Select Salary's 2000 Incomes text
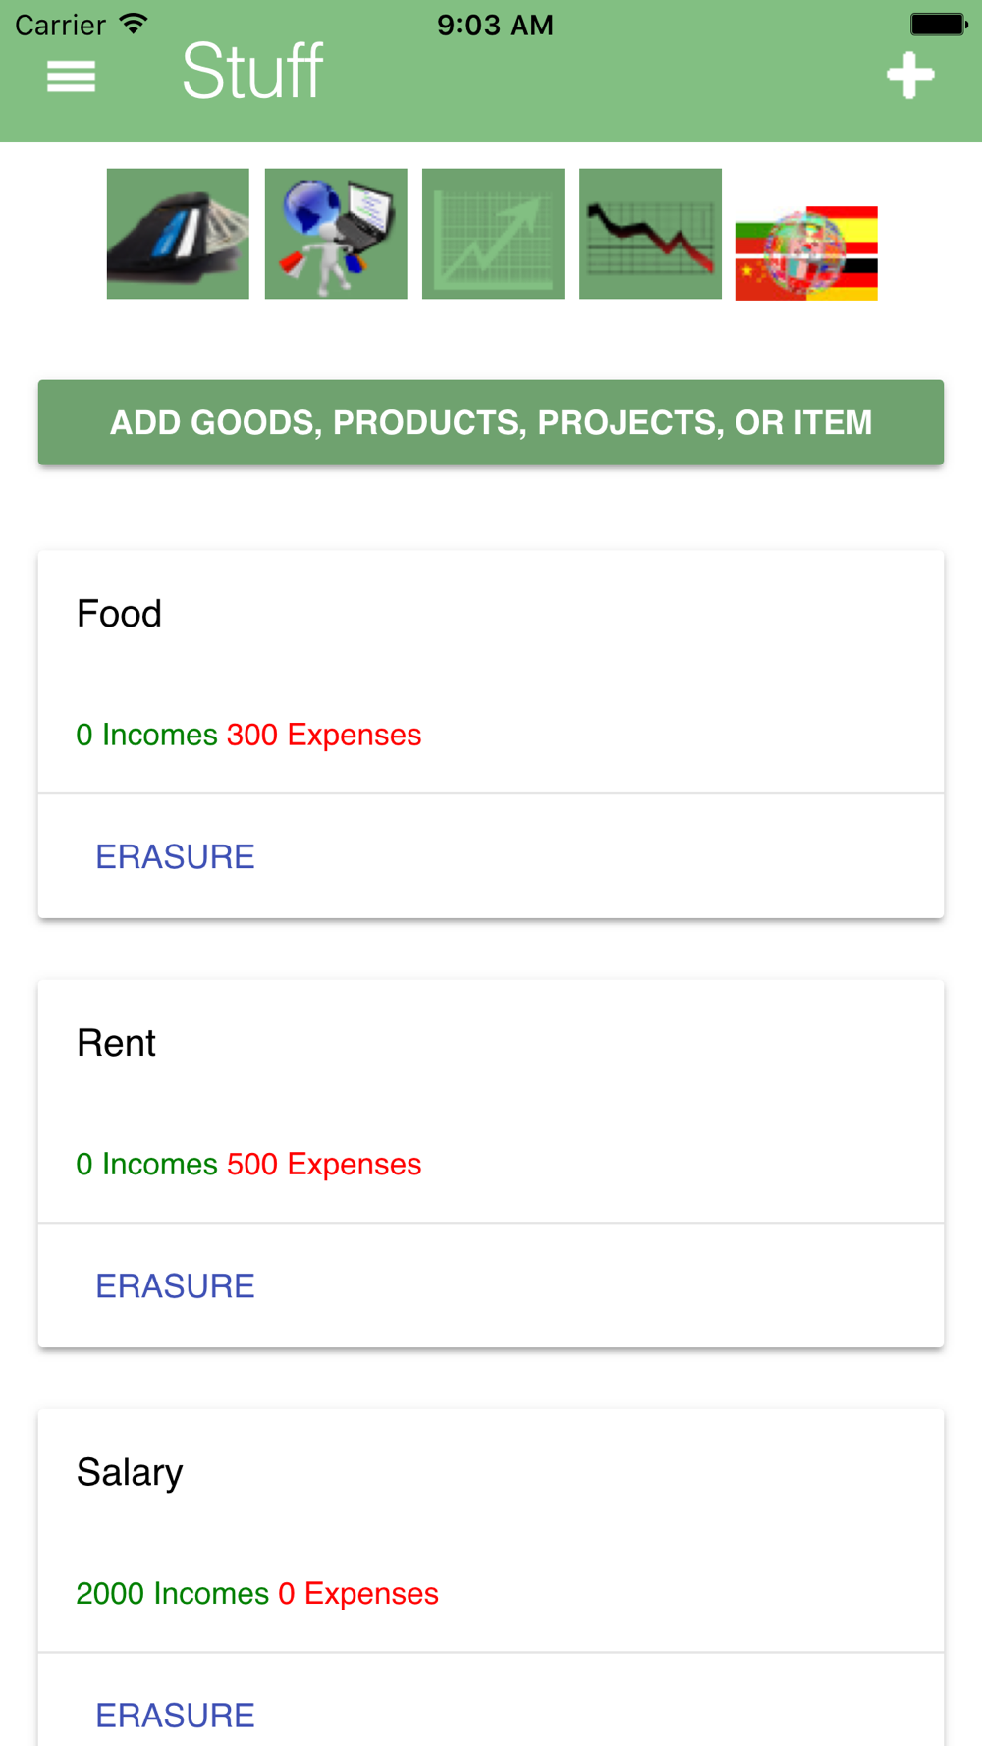 point(172,1593)
